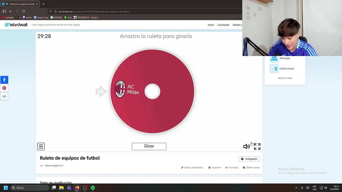This screenshot has height=192, width=342.
Task: Open the X bookmark
Action: click(x=18, y=18)
